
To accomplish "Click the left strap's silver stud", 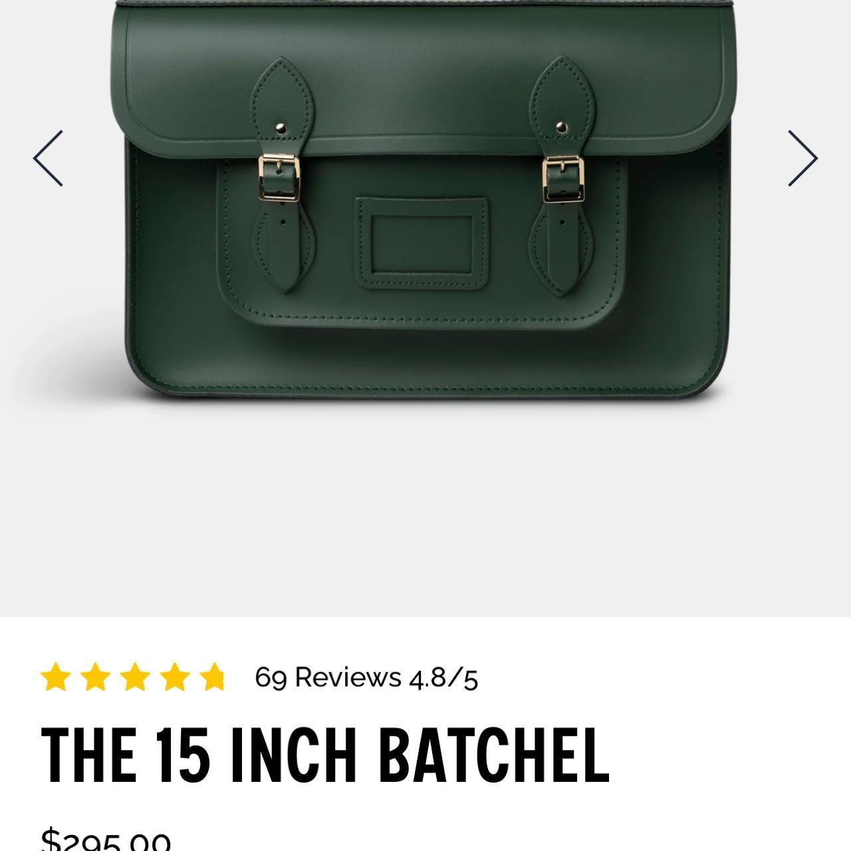I will pyautogui.click(x=281, y=128).
